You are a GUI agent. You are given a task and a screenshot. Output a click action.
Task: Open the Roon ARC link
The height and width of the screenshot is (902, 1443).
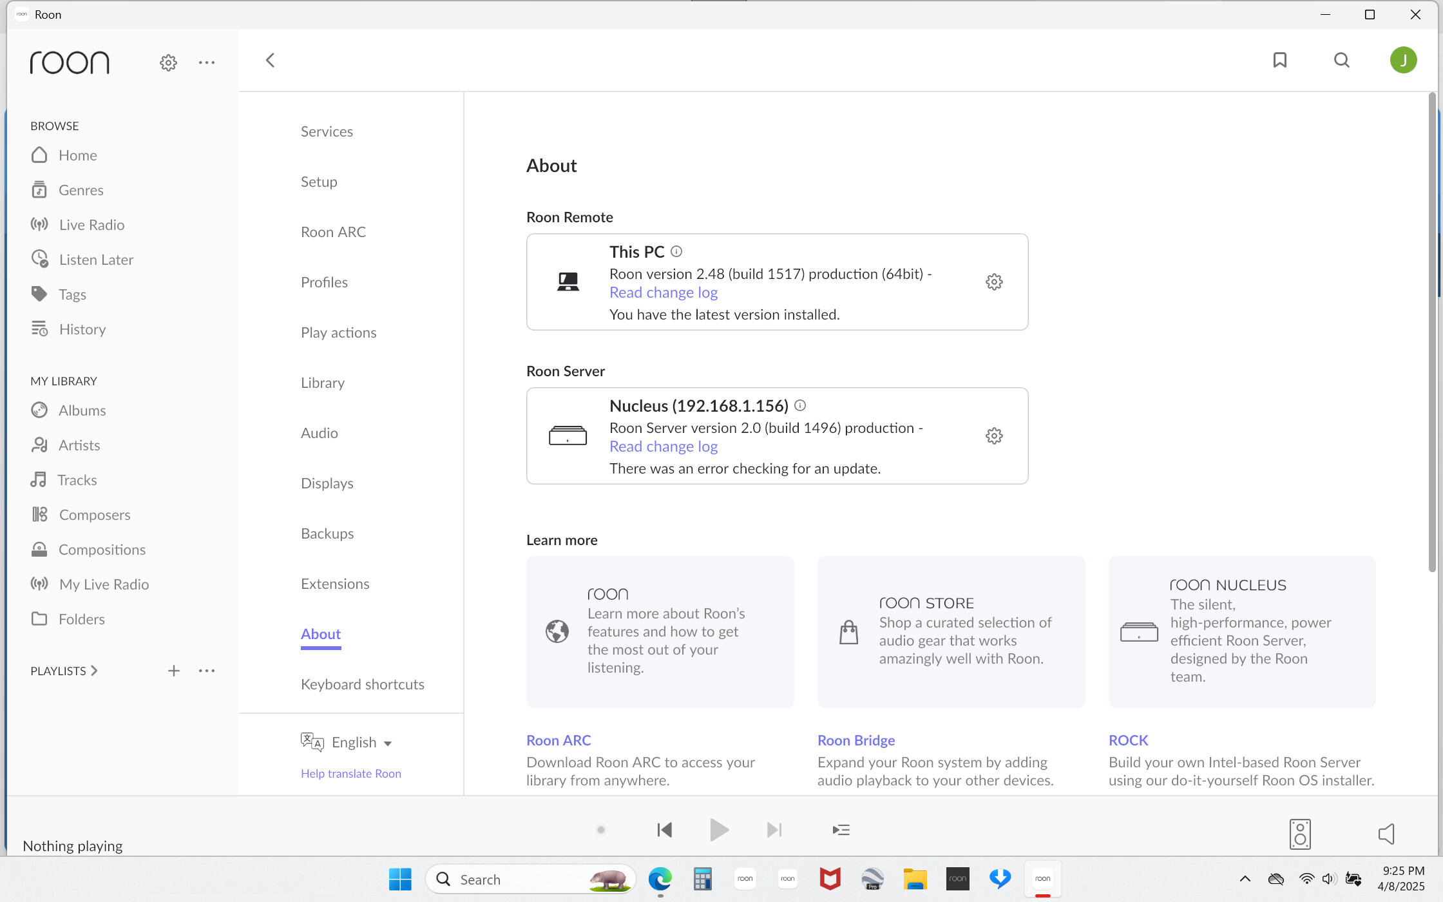(x=558, y=740)
